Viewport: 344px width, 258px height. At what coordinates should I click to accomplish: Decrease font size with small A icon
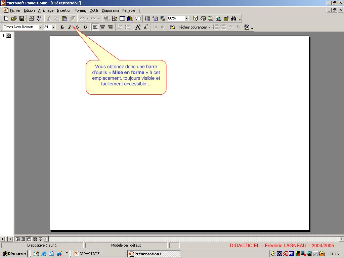[146, 27]
